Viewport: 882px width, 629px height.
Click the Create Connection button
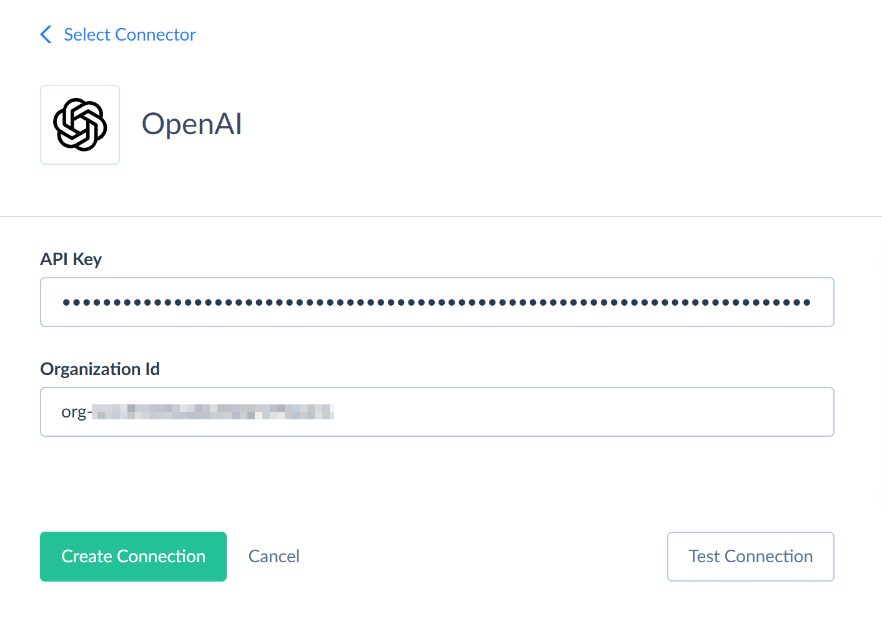pos(133,556)
